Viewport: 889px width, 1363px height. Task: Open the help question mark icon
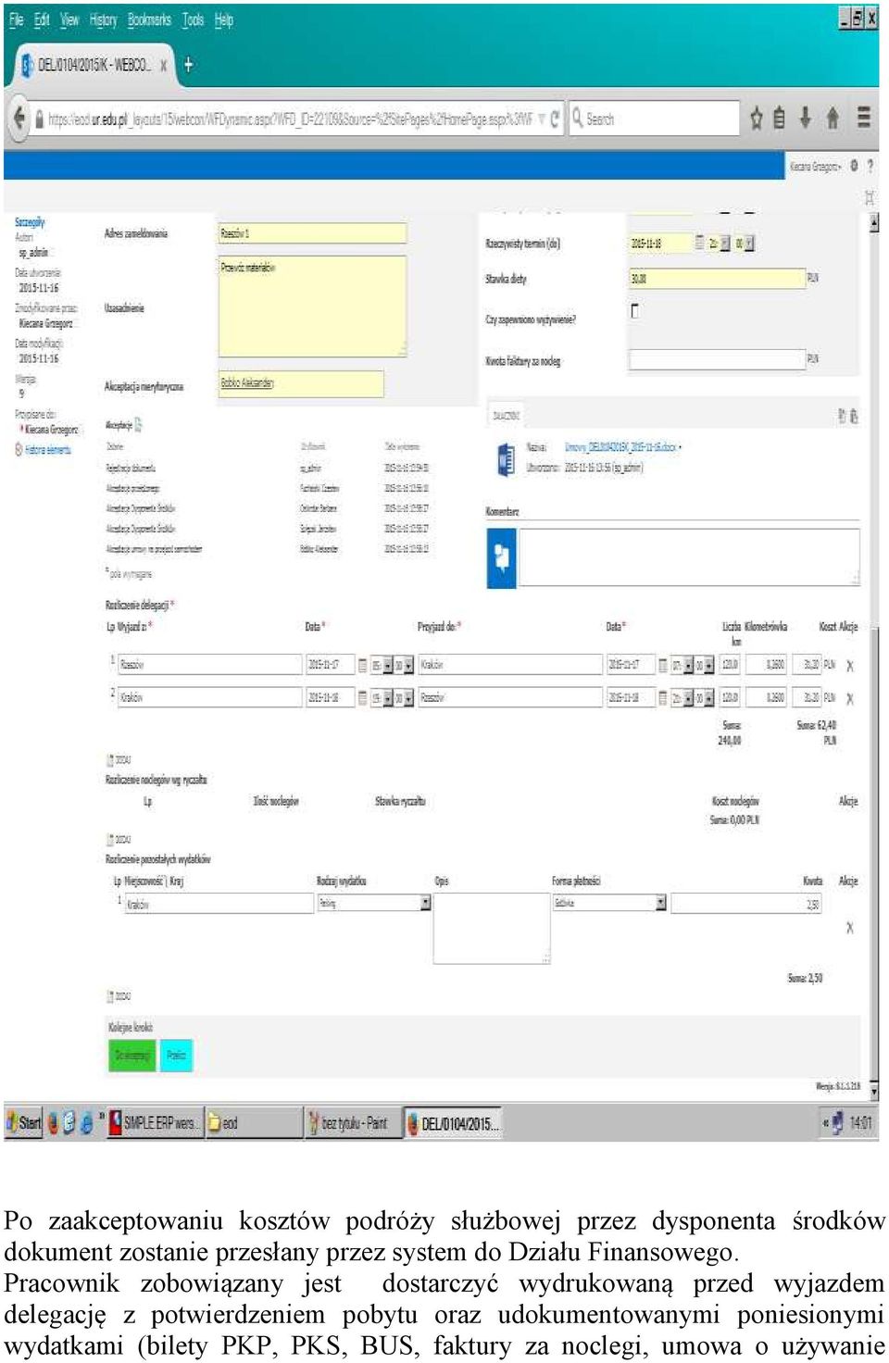[870, 166]
